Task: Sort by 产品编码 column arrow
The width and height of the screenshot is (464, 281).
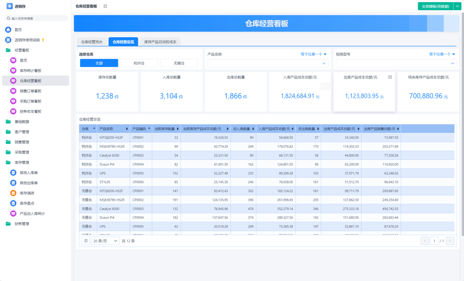Action: pos(149,129)
